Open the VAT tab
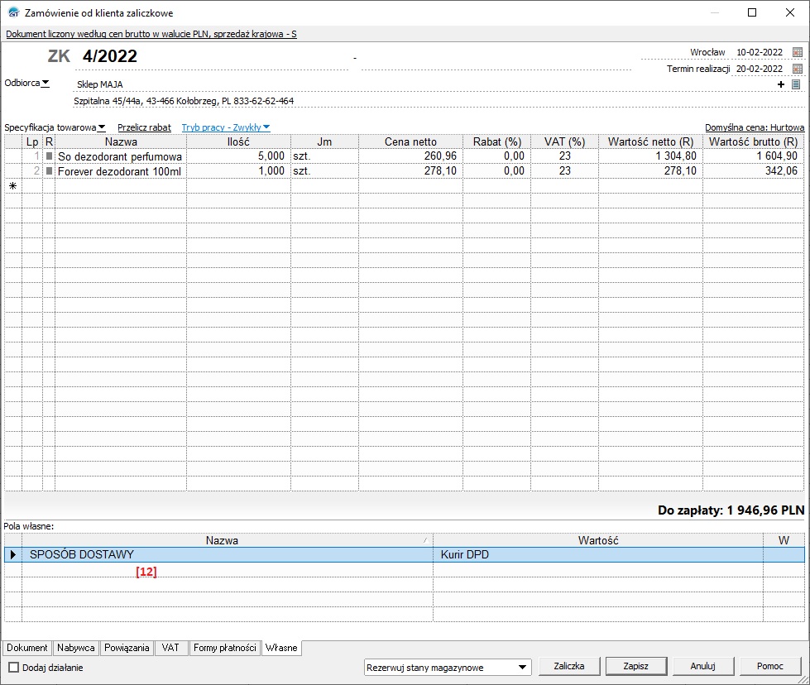810x685 pixels. 171,648
